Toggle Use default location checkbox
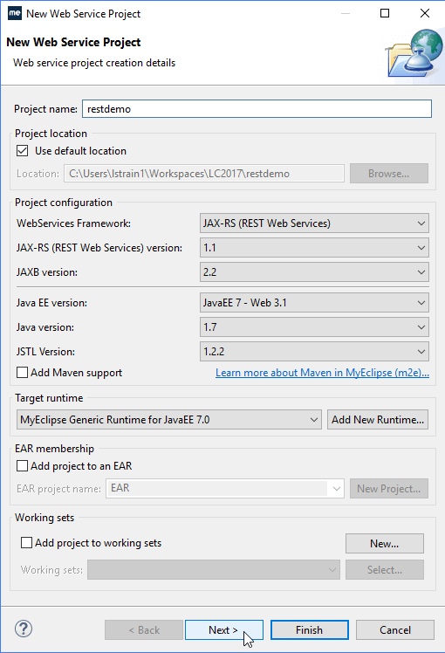Image resolution: width=445 pixels, height=653 pixels. click(23, 151)
